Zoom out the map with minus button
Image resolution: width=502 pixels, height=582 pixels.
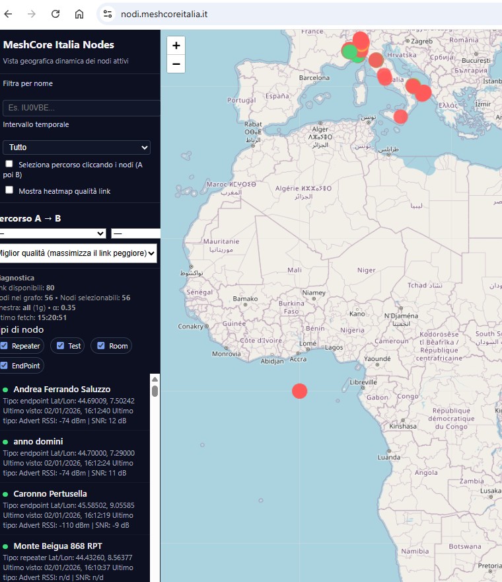pos(176,64)
